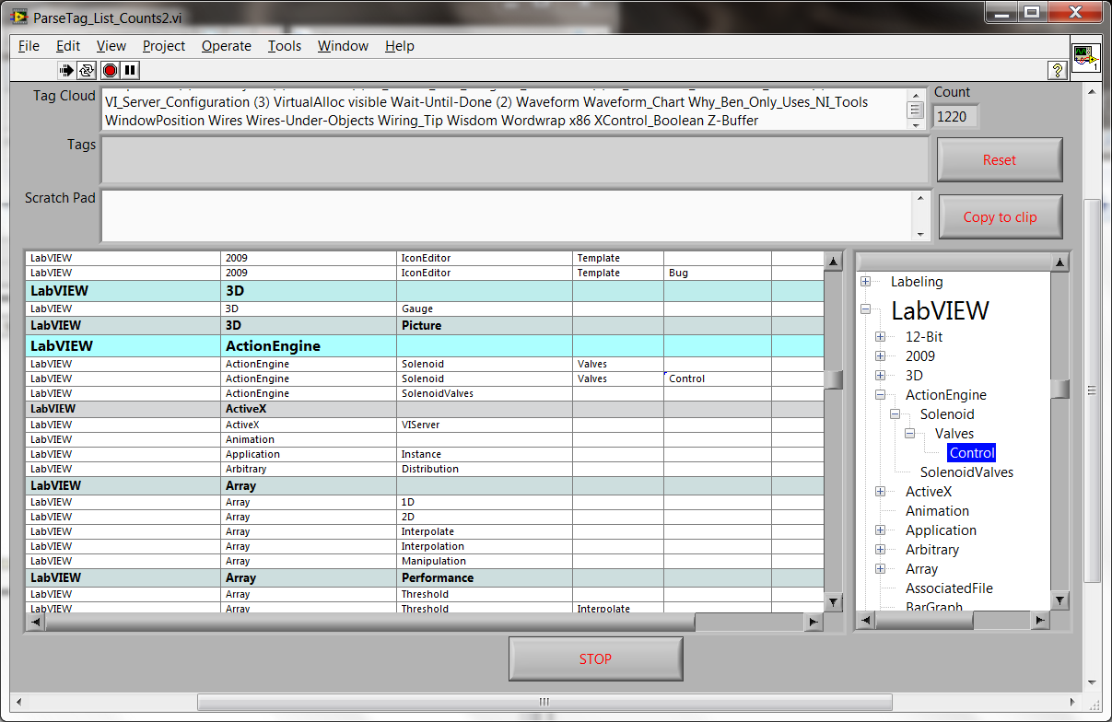This screenshot has width=1112, height=722.
Task: Select Animation in the tree
Action: (x=937, y=511)
